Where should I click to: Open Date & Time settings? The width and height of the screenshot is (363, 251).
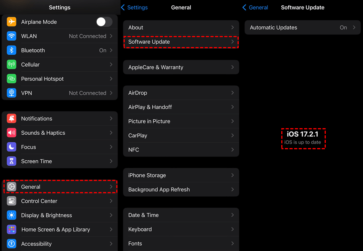pyautogui.click(x=181, y=215)
